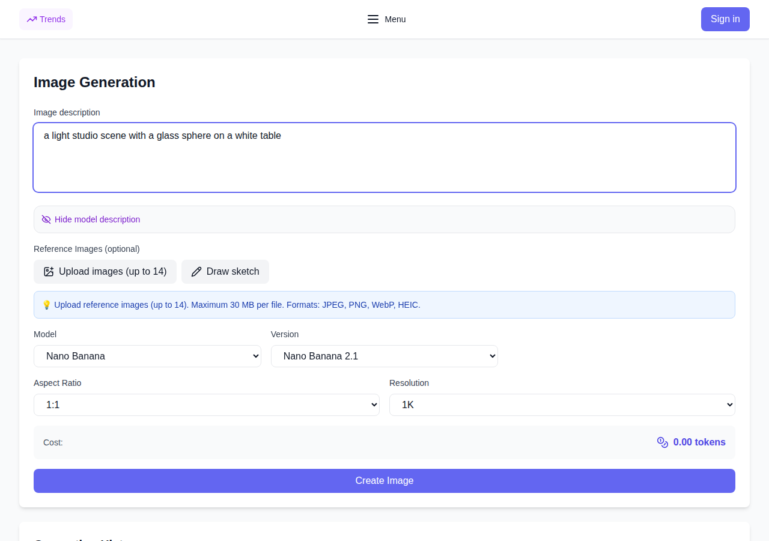Focus the Image description text area

tap(384, 157)
